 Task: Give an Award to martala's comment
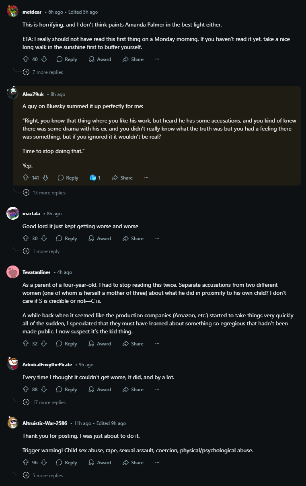click(100, 238)
